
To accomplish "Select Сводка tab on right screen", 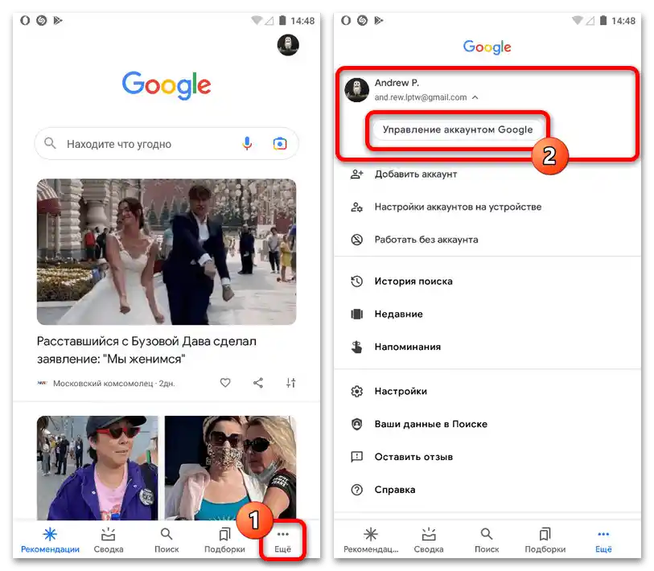I will [x=429, y=540].
